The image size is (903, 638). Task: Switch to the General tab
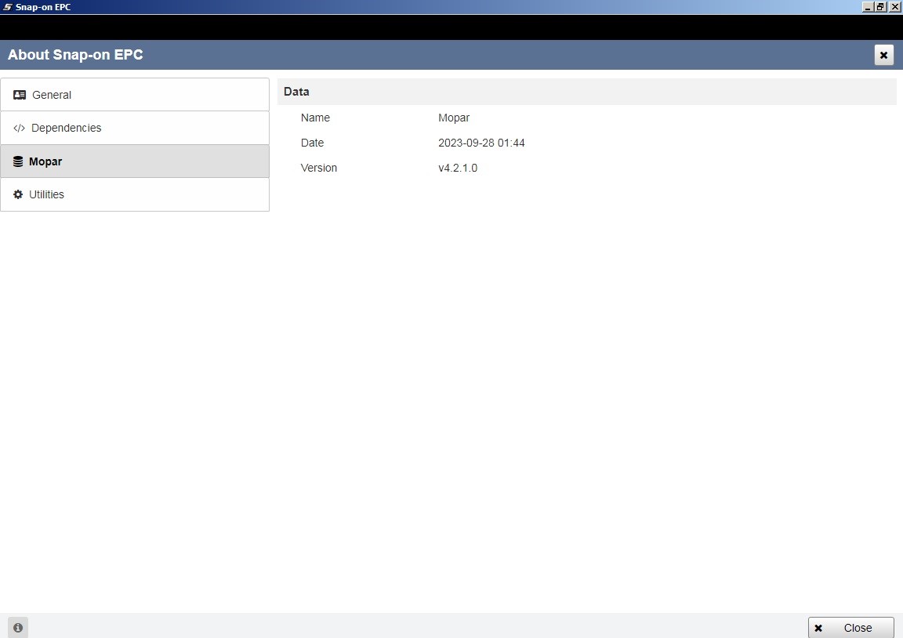(135, 95)
